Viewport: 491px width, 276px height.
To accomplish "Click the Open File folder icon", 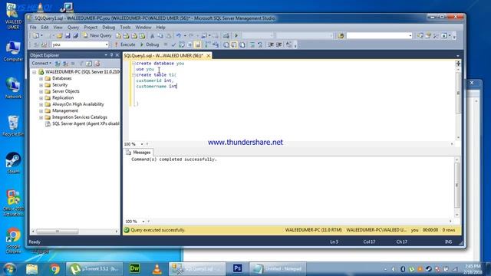I will click(x=60, y=36).
